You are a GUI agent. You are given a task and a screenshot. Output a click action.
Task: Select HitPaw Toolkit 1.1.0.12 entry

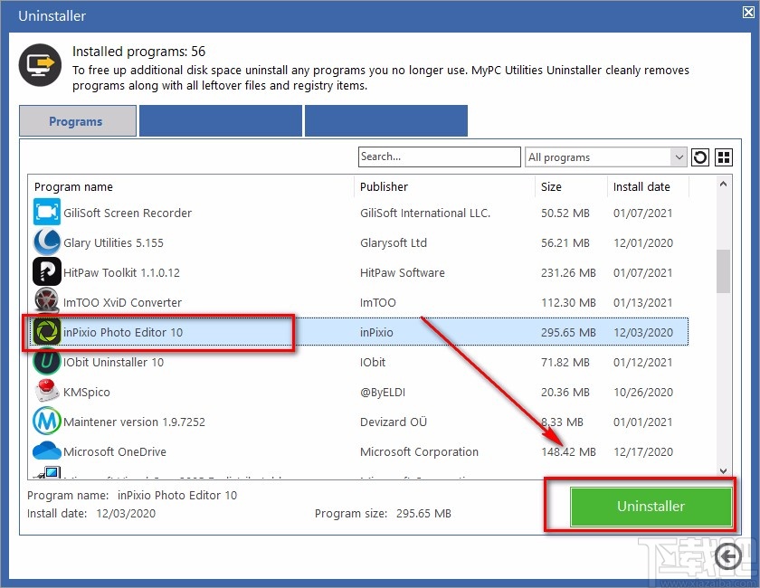coord(358,272)
